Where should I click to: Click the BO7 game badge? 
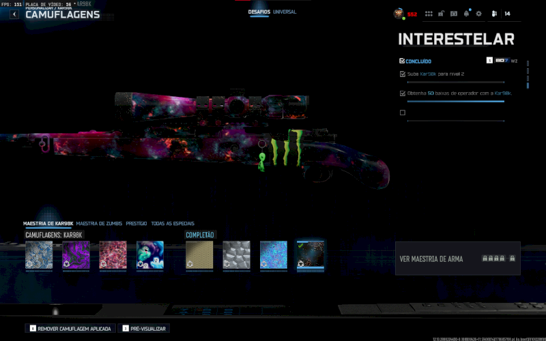coord(502,61)
